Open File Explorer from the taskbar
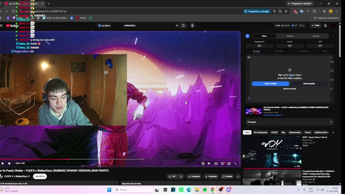 [x=197, y=190]
